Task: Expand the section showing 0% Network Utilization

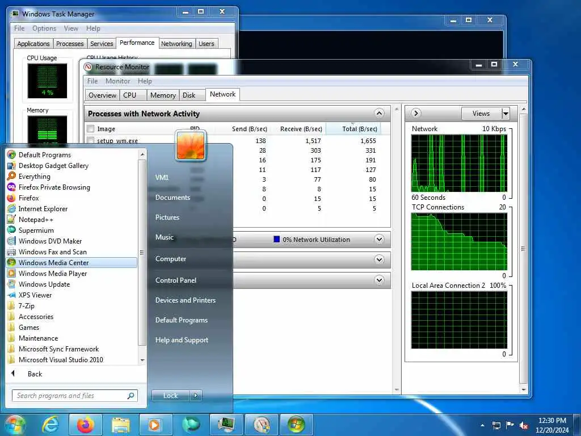Action: 379,240
